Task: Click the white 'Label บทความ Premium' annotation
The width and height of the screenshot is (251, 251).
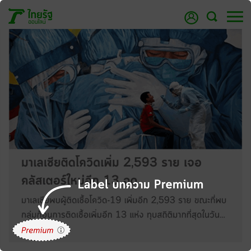Action: point(141,184)
